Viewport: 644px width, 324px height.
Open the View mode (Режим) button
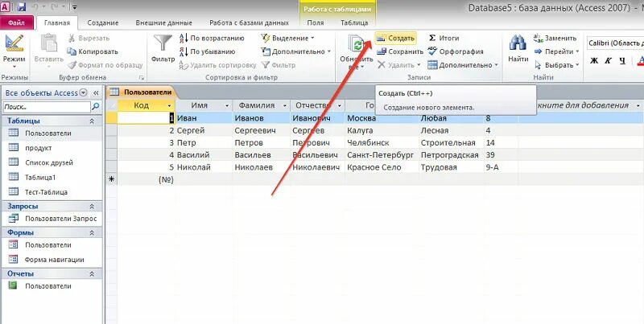[x=14, y=51]
